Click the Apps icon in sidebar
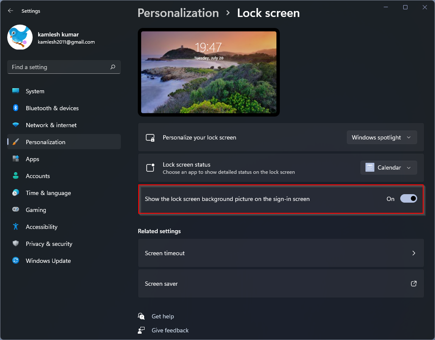Screen dimensions: 435x340 click(x=16, y=159)
